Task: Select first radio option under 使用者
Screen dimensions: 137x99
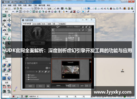Action: tap(53, 38)
